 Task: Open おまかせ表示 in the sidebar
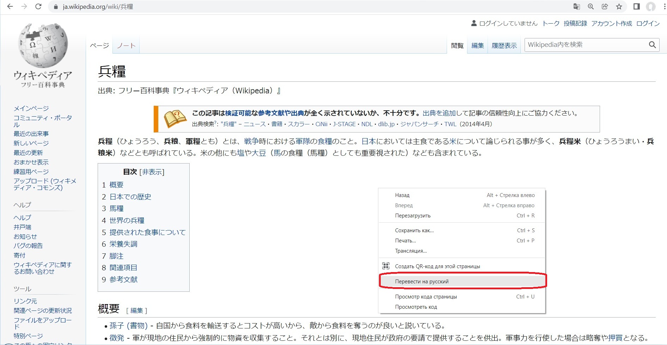31,162
